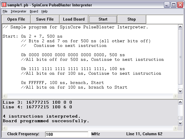Click the 'Bits 2 and 7 on' comment line
This screenshot has height=139, width=185.
coord(86,41)
